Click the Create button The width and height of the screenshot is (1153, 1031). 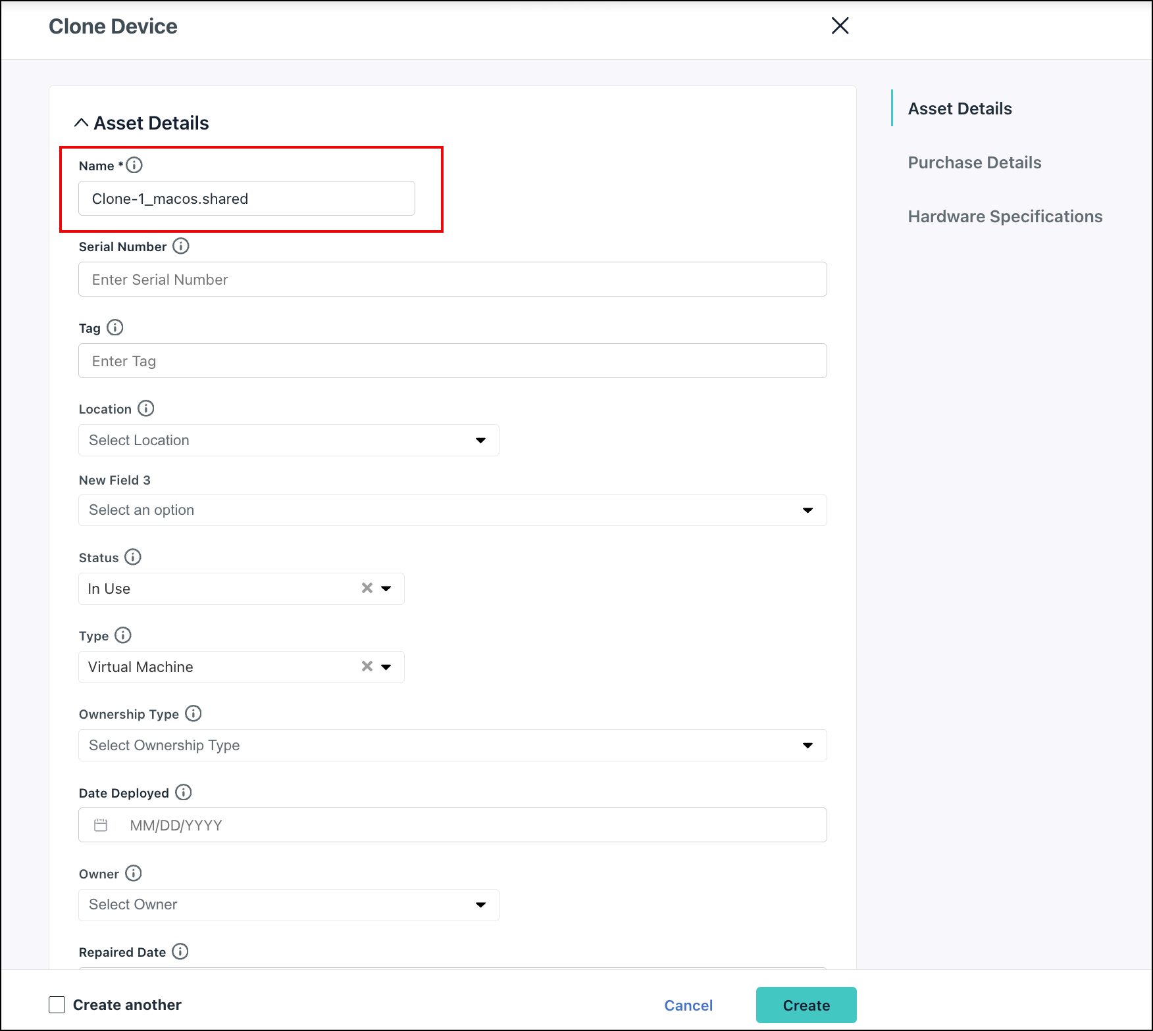[806, 1005]
